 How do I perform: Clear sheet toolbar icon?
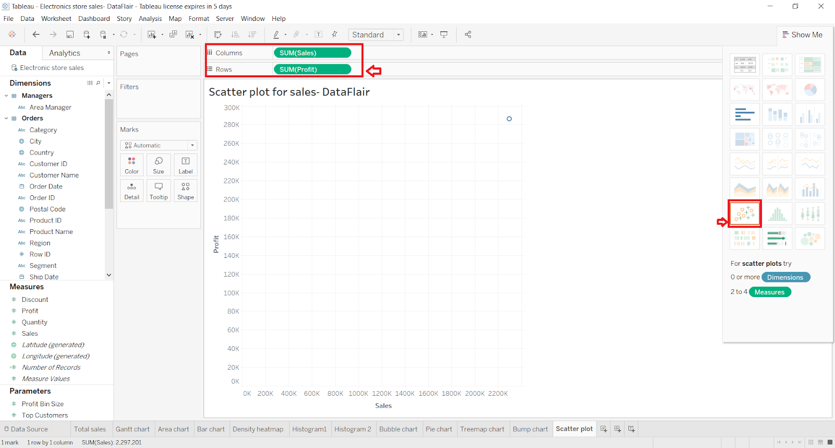coord(190,34)
